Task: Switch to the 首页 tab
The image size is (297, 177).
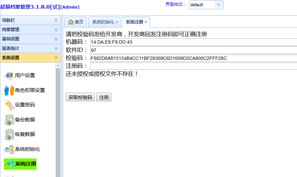Action: pos(76,22)
